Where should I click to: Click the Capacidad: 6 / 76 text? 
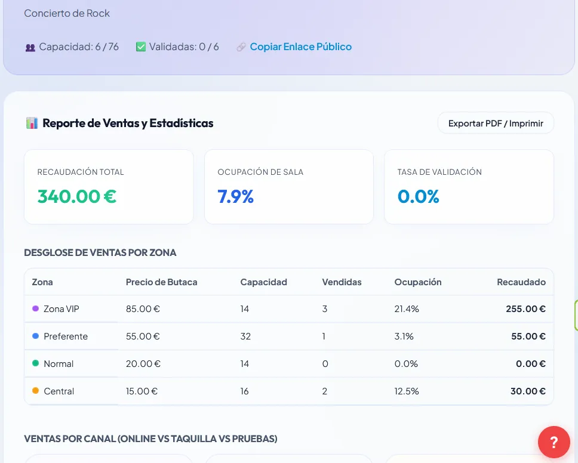(x=79, y=47)
